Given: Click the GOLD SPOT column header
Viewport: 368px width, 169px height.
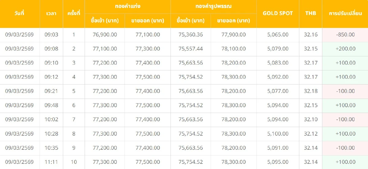Looking at the screenshot, I should coord(278,13).
